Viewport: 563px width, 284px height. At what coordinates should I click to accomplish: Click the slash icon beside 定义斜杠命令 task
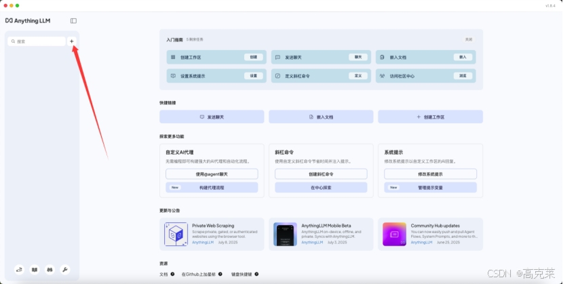tap(277, 76)
